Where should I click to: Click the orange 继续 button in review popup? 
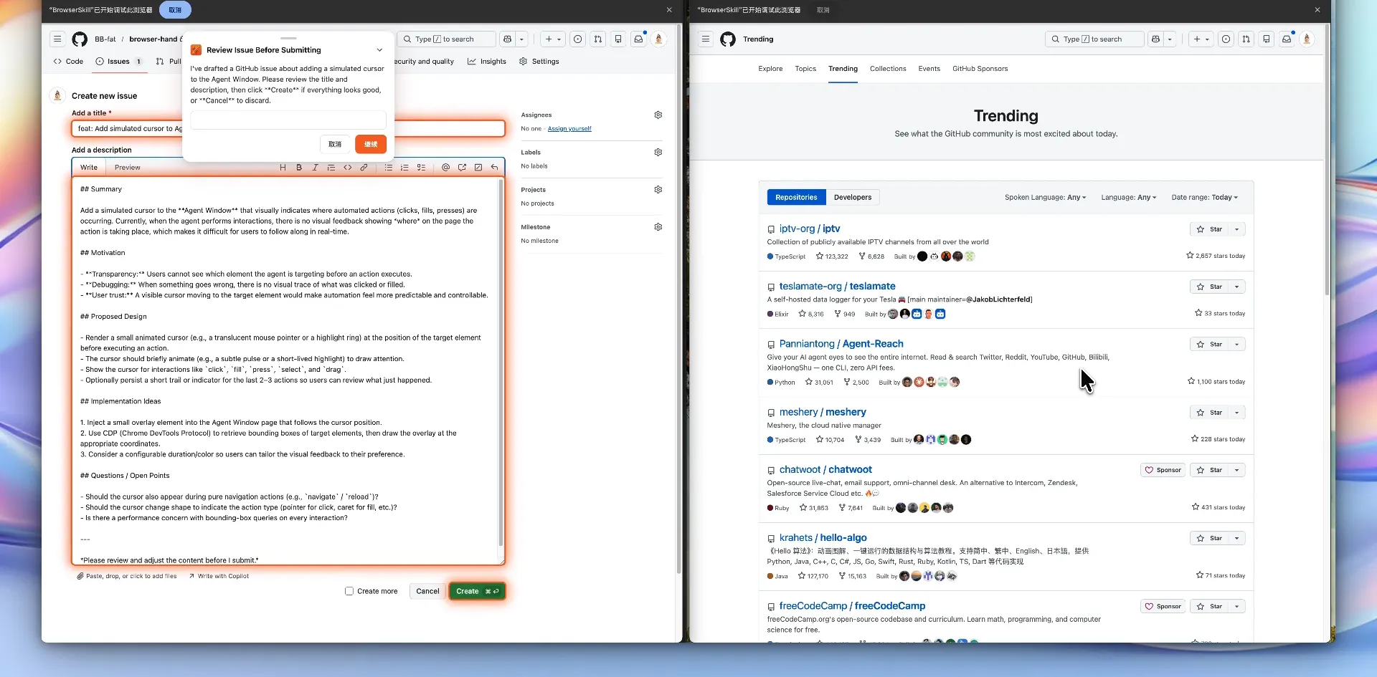tap(371, 144)
